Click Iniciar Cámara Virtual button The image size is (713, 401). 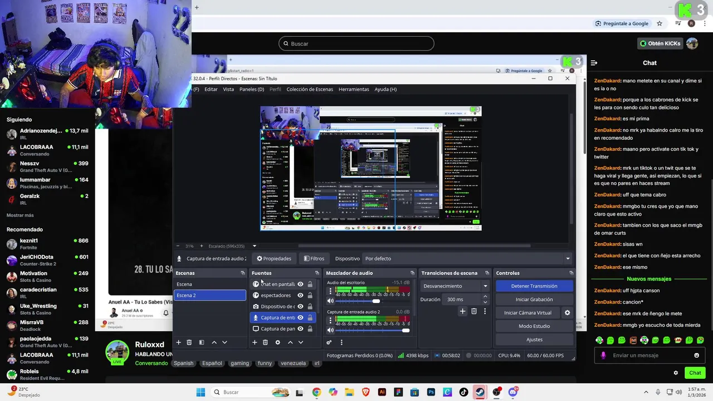click(x=528, y=313)
